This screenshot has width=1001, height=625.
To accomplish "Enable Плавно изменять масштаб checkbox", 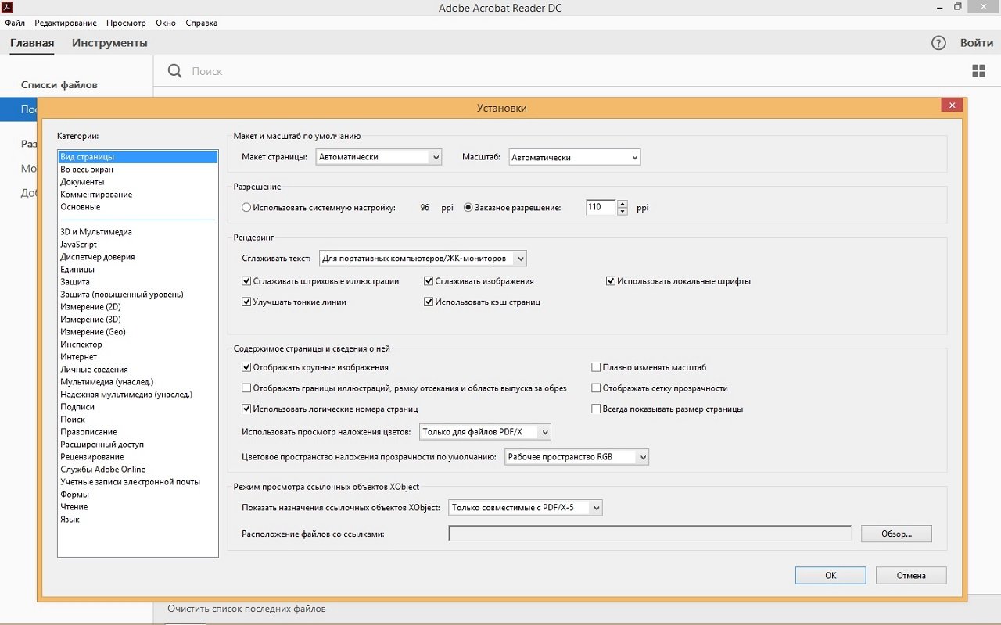I will click(596, 367).
